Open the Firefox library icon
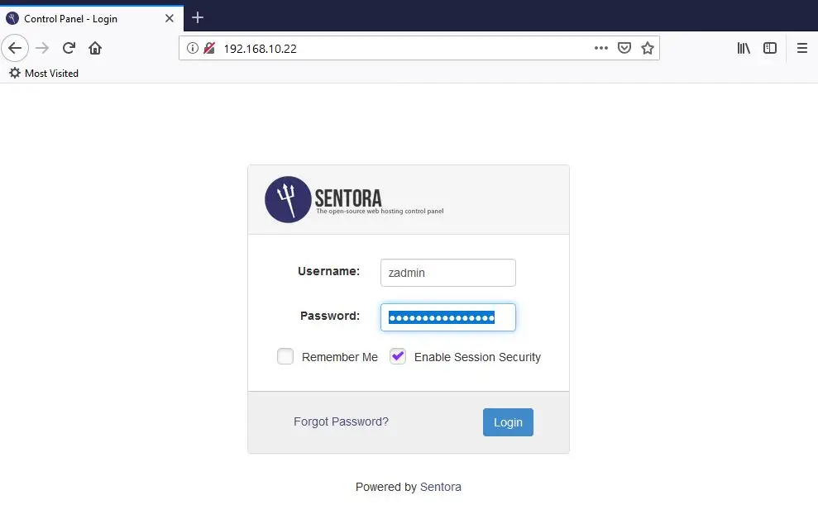This screenshot has width=818, height=519. point(743,48)
